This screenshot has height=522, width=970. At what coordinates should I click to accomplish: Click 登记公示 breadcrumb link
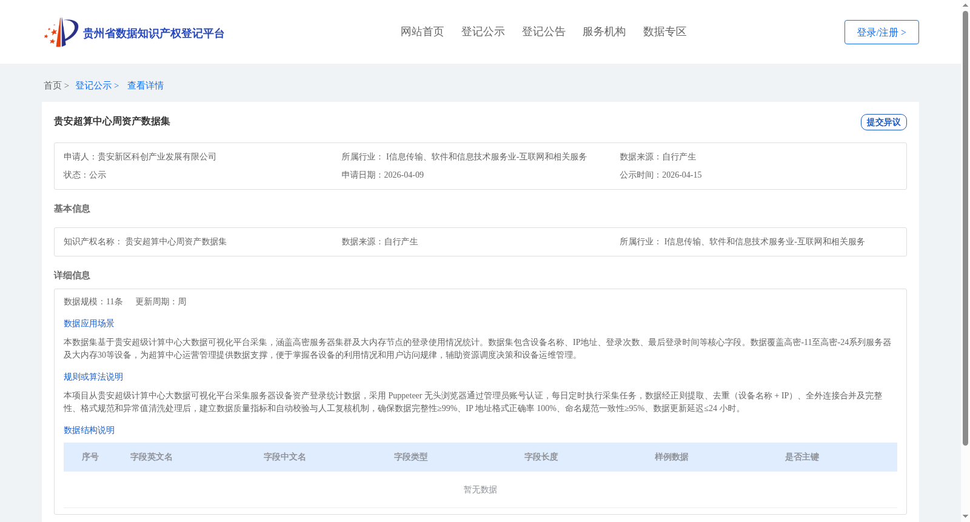click(x=97, y=85)
